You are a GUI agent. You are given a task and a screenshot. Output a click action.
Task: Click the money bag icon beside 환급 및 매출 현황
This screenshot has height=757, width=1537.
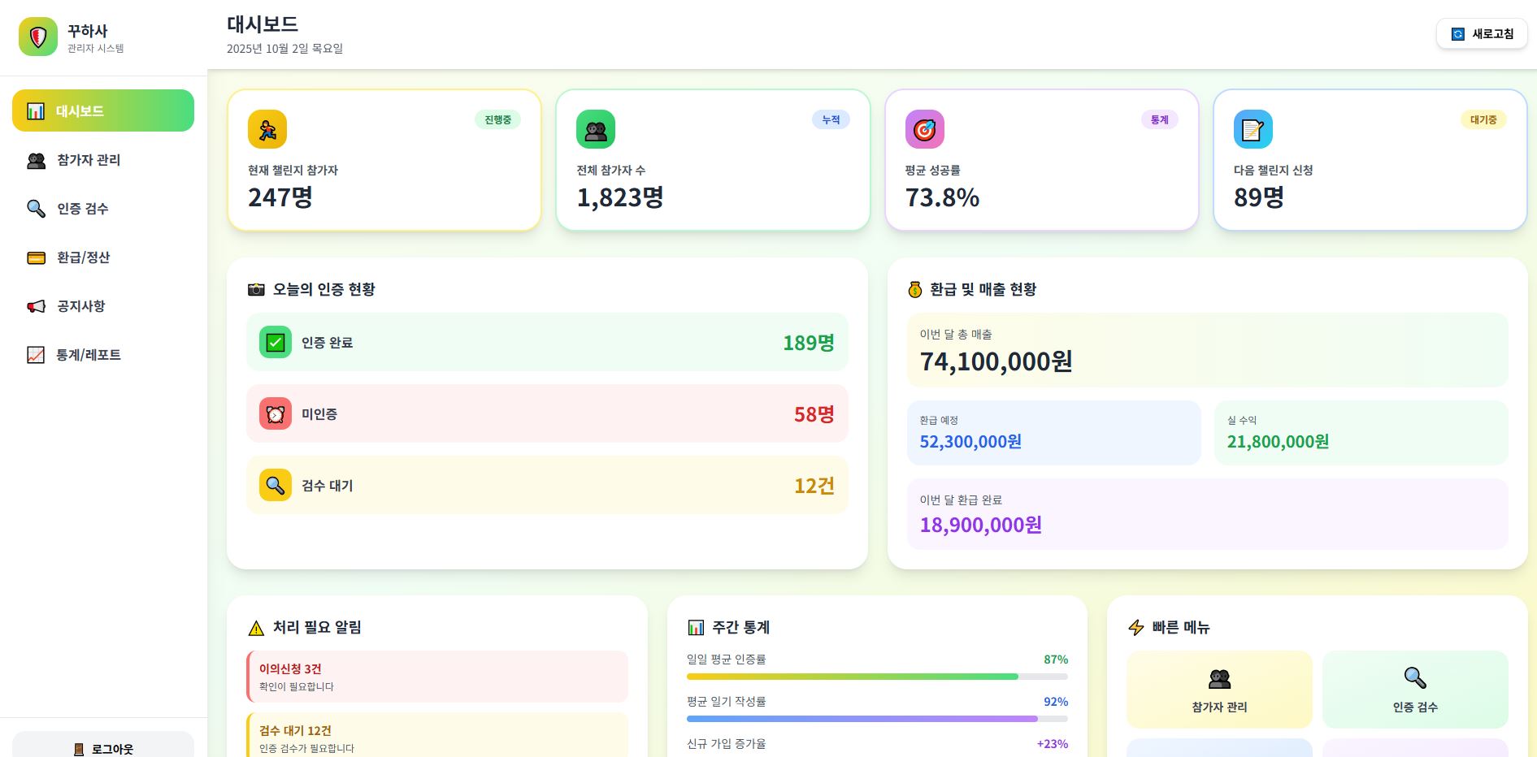pyautogui.click(x=915, y=289)
